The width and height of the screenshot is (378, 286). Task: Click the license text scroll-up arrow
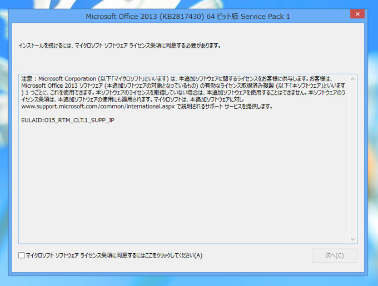coord(352,79)
